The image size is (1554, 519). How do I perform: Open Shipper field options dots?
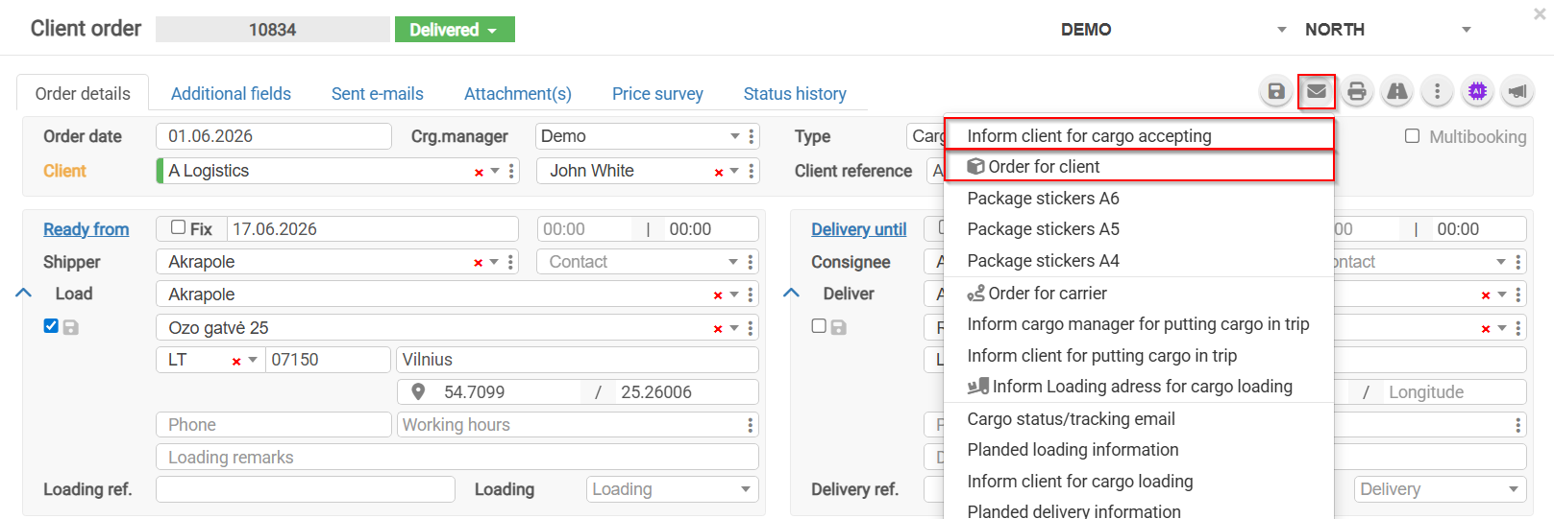point(511,262)
